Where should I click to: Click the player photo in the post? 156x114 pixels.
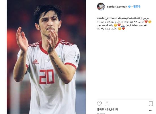[46, 57]
